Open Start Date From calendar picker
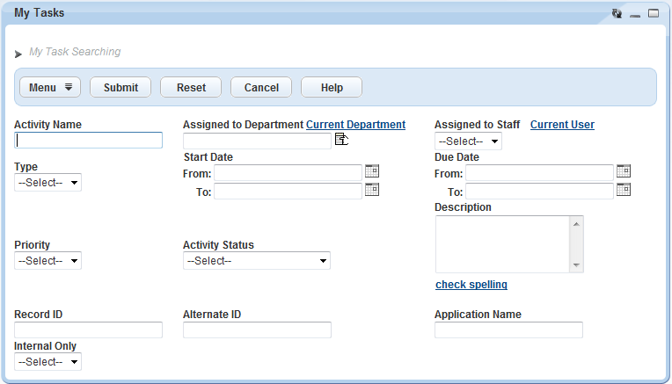Viewport: 672px width, 384px height. (371, 171)
